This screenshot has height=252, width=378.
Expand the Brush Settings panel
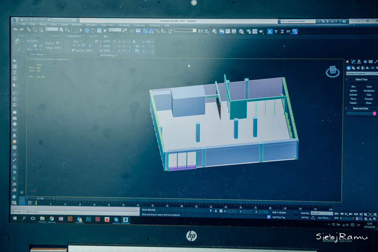pos(109,55)
